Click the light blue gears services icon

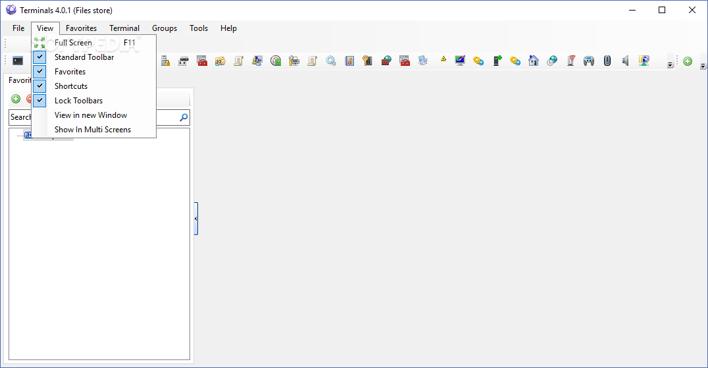pos(331,61)
